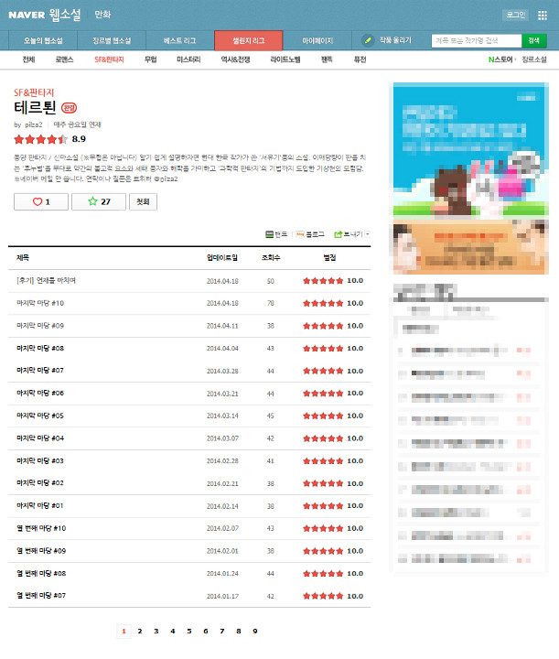Image resolution: width=559 pixels, height=659 pixels.
Task: Click the pencil 작품 올리기 icon
Action: coord(368,41)
